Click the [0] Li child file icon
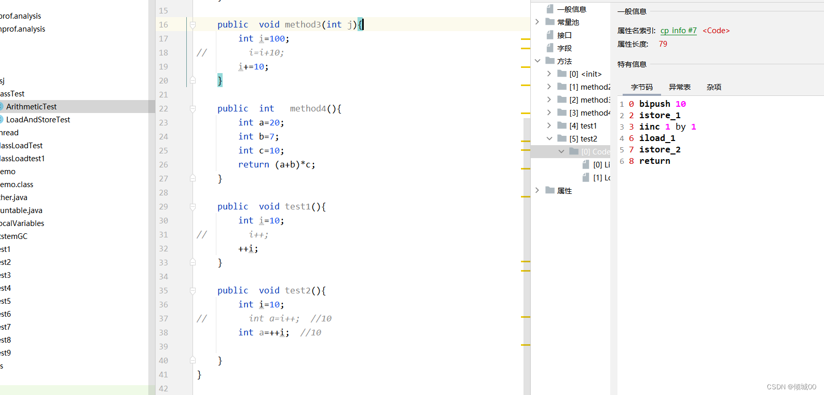Screen dimensions: 824x395 tap(586, 164)
